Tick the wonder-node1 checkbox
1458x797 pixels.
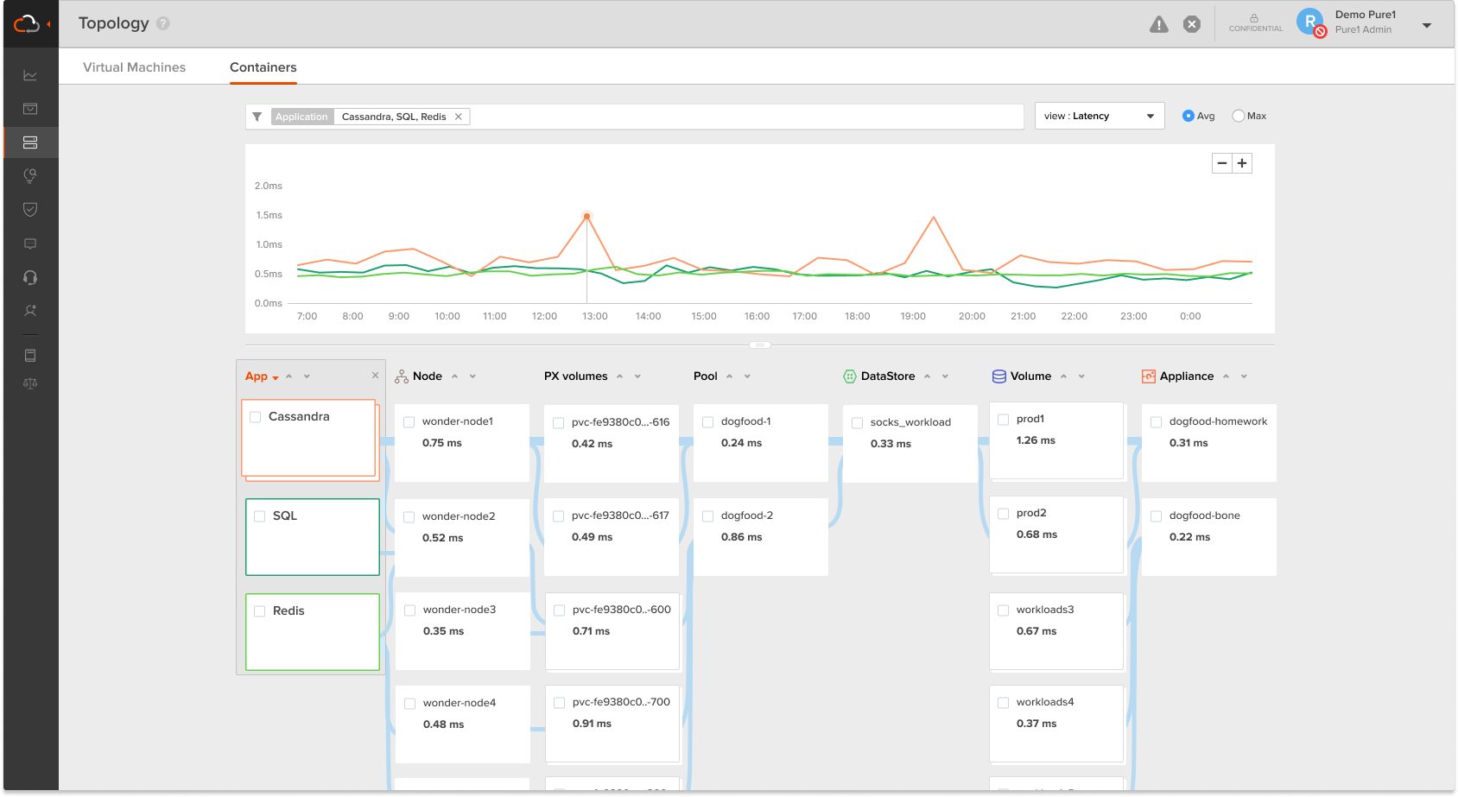(409, 422)
